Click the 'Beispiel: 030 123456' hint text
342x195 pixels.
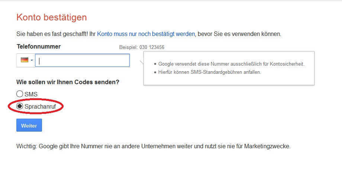pyautogui.click(x=142, y=47)
